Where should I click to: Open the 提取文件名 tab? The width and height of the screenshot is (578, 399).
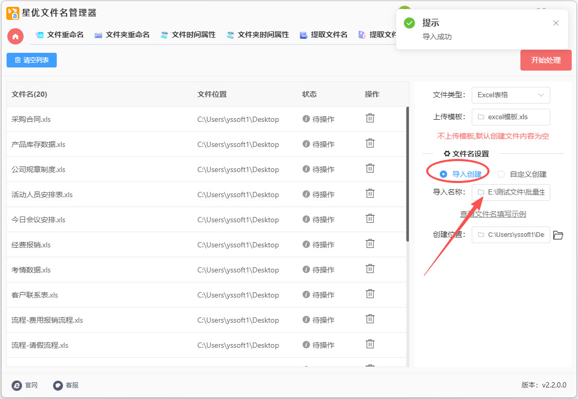[x=324, y=35]
